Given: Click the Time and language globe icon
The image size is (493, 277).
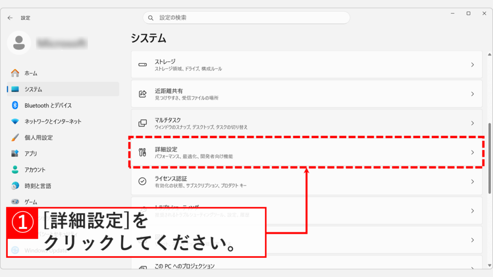Looking at the screenshot, I should (x=15, y=186).
